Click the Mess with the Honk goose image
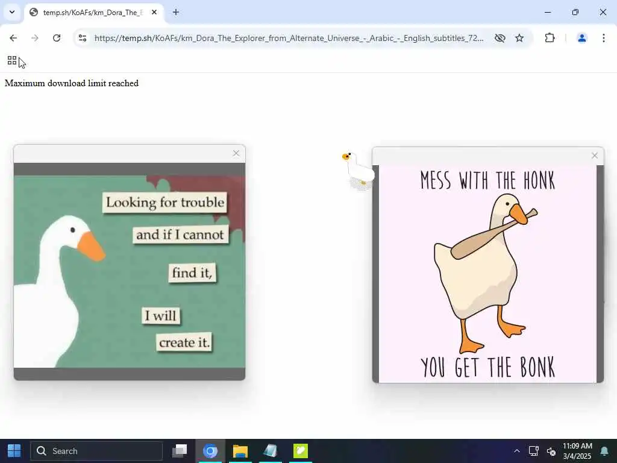 pyautogui.click(x=487, y=274)
